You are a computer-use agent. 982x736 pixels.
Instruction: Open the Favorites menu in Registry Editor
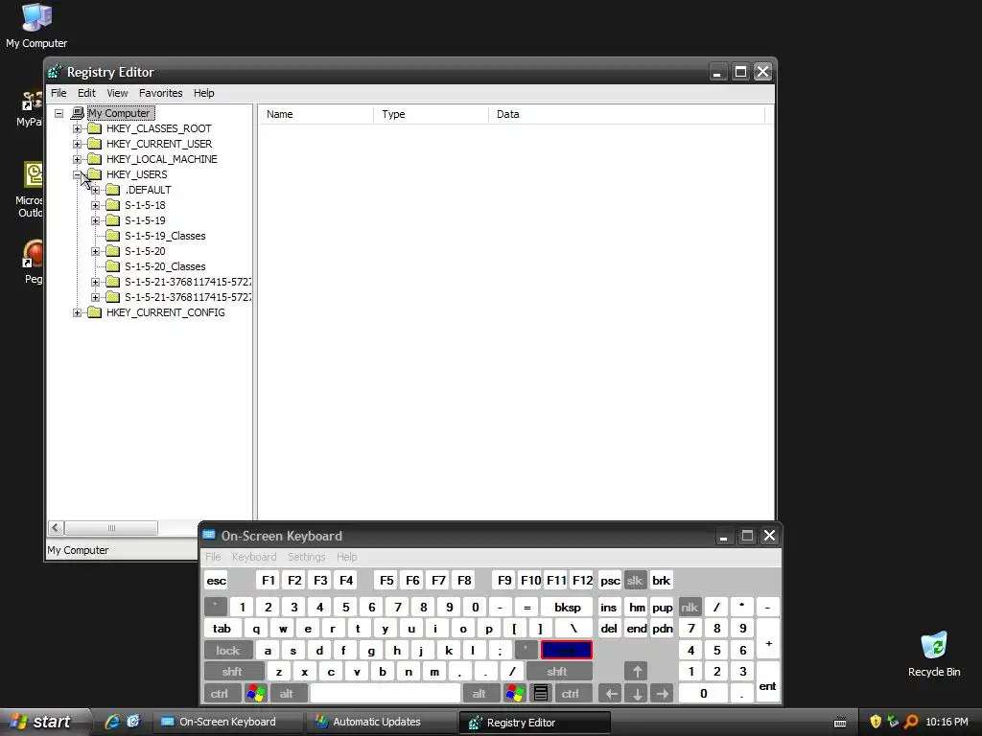click(x=161, y=93)
